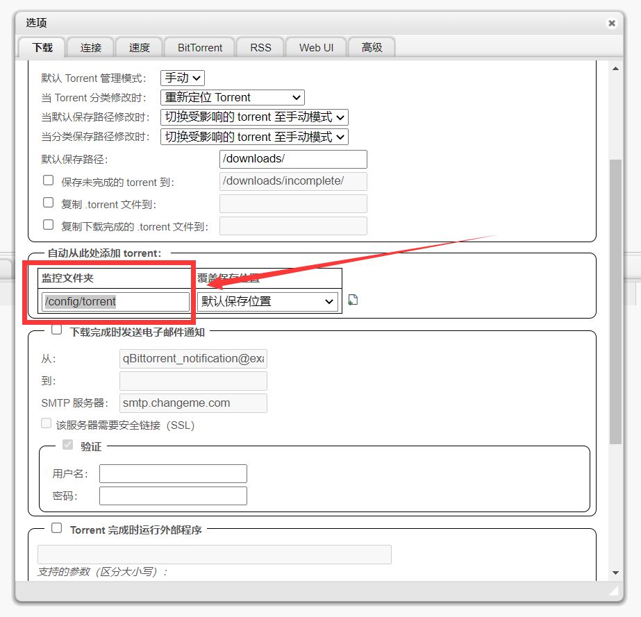Switch to the 下载 tab
641x617 pixels.
click(x=42, y=48)
